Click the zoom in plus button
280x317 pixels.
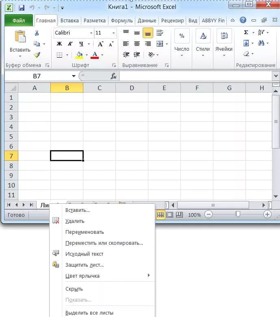(x=267, y=214)
